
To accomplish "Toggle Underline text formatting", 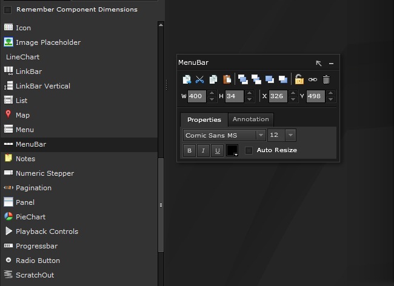I will (218, 151).
